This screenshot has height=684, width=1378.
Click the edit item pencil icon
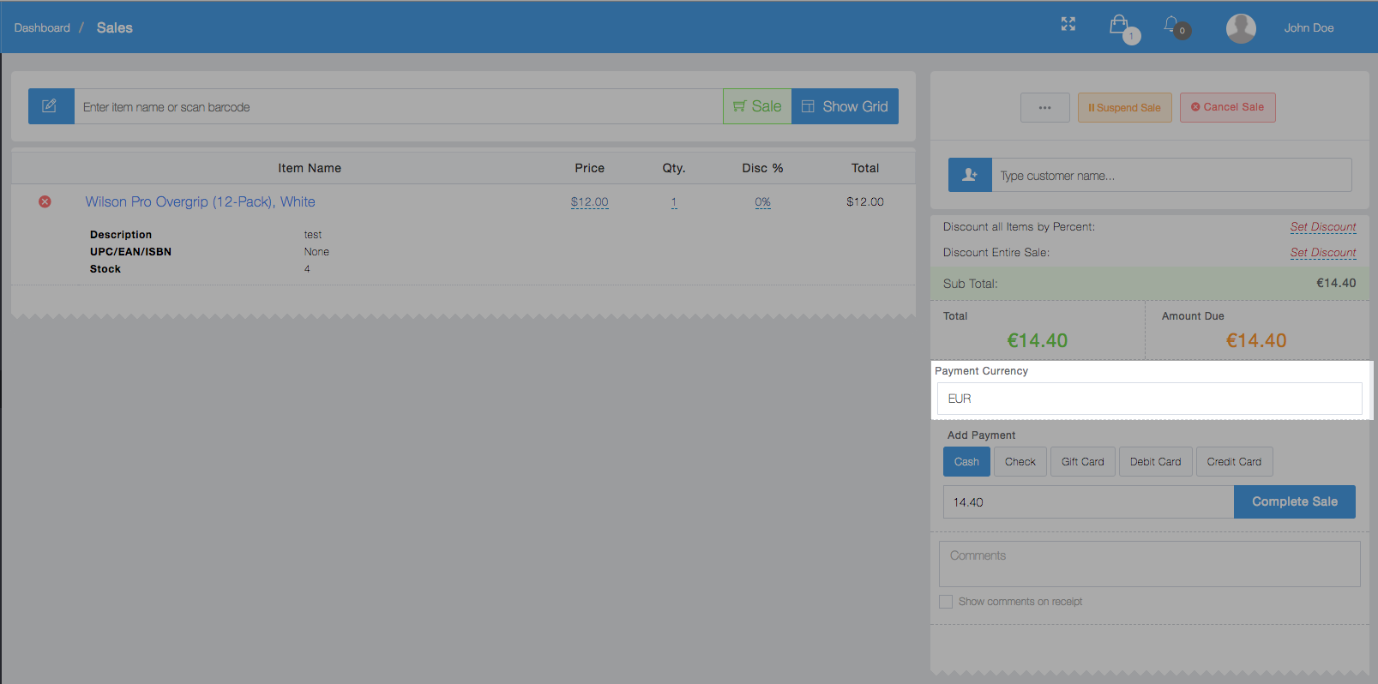coord(51,106)
